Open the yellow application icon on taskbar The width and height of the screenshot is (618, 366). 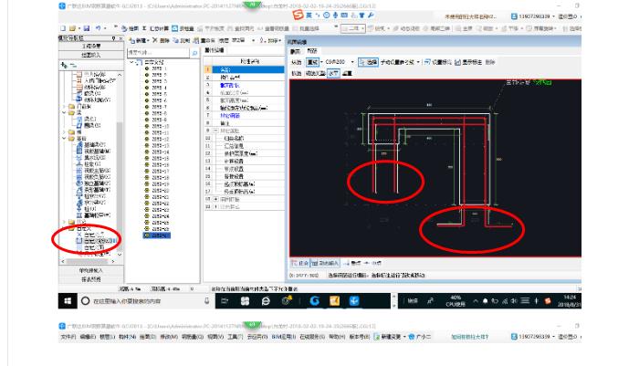tap(335, 301)
